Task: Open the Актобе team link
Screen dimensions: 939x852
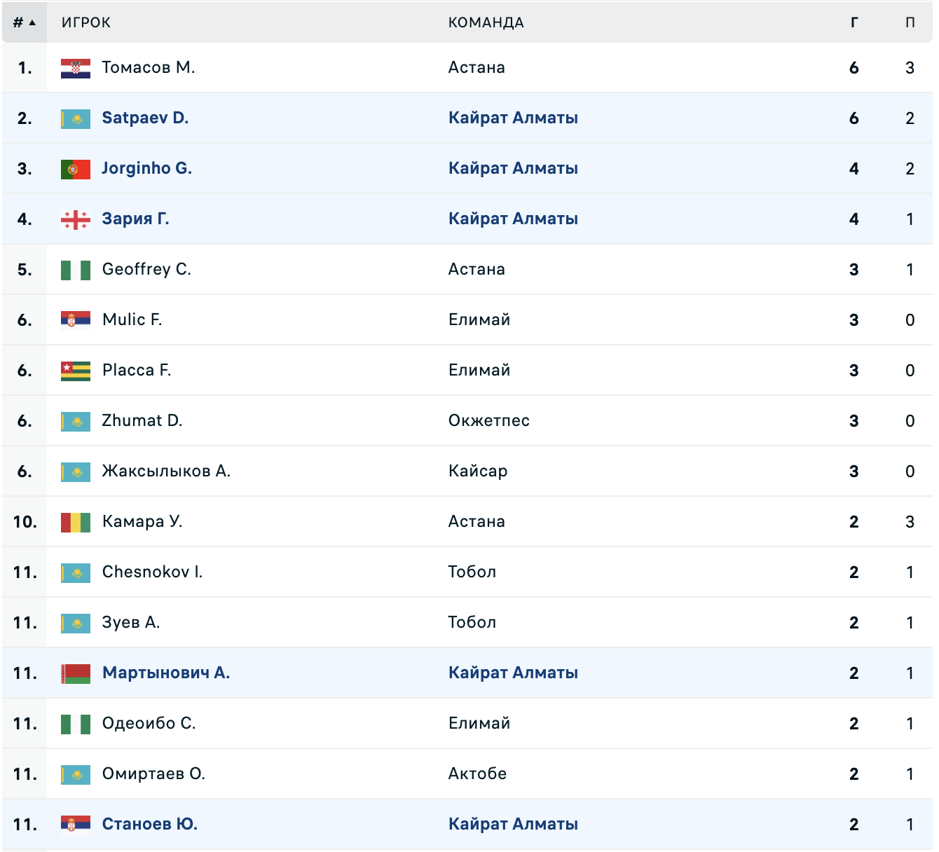Action: tap(477, 774)
